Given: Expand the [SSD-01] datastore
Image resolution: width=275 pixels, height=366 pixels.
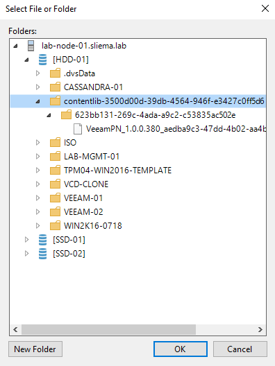Looking at the screenshot, I should [x=26, y=240].
